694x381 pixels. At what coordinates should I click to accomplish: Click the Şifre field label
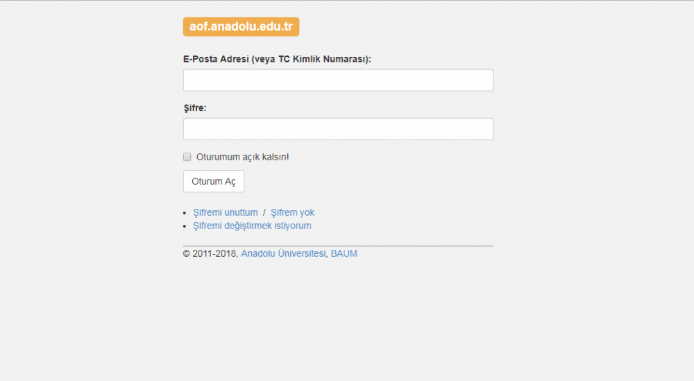(195, 108)
